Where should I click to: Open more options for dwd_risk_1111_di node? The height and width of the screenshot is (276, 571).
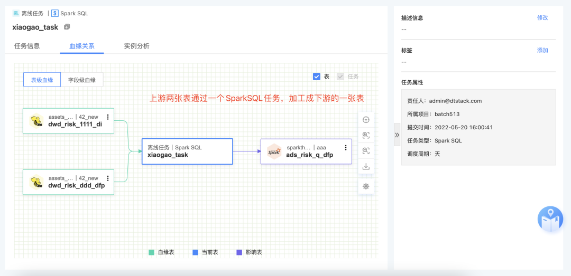pos(108,117)
